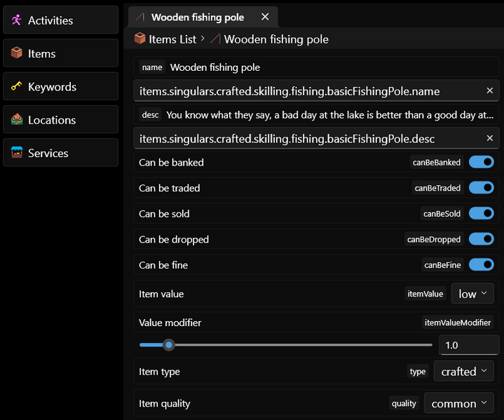The image size is (504, 420).
Task: Click the itemValueModifier property tag
Action: click(458, 323)
